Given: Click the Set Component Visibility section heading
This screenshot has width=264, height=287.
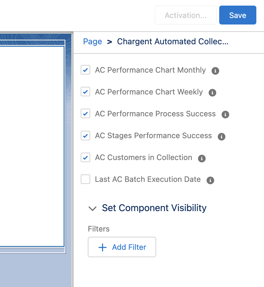Looking at the screenshot, I should (154, 208).
